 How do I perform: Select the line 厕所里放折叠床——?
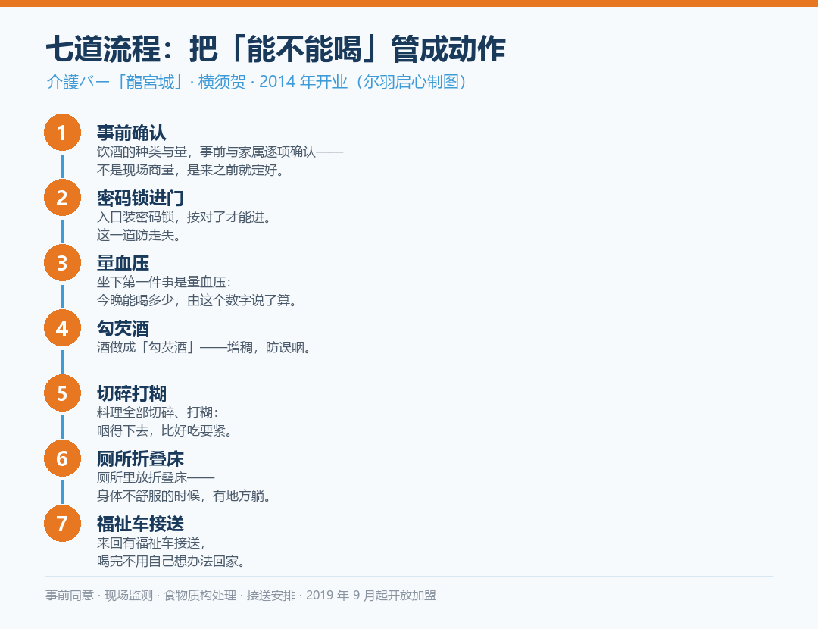pos(156,478)
